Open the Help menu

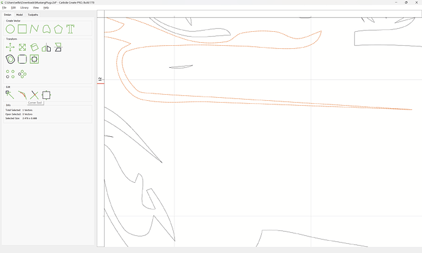coord(46,7)
